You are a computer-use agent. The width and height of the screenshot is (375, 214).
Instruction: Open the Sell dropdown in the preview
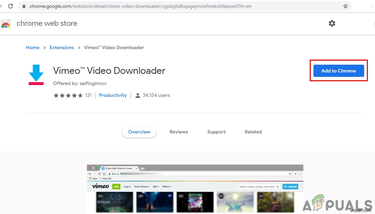(x=156, y=186)
